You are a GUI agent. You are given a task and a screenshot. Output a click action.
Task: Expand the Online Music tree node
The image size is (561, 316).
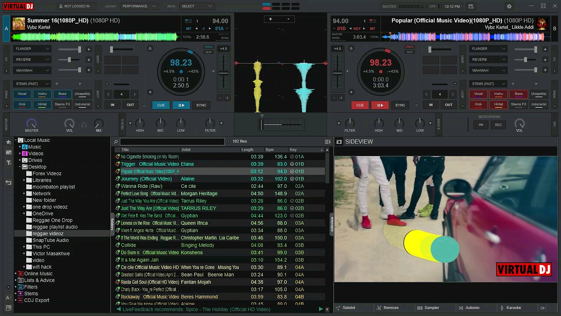click(16, 274)
